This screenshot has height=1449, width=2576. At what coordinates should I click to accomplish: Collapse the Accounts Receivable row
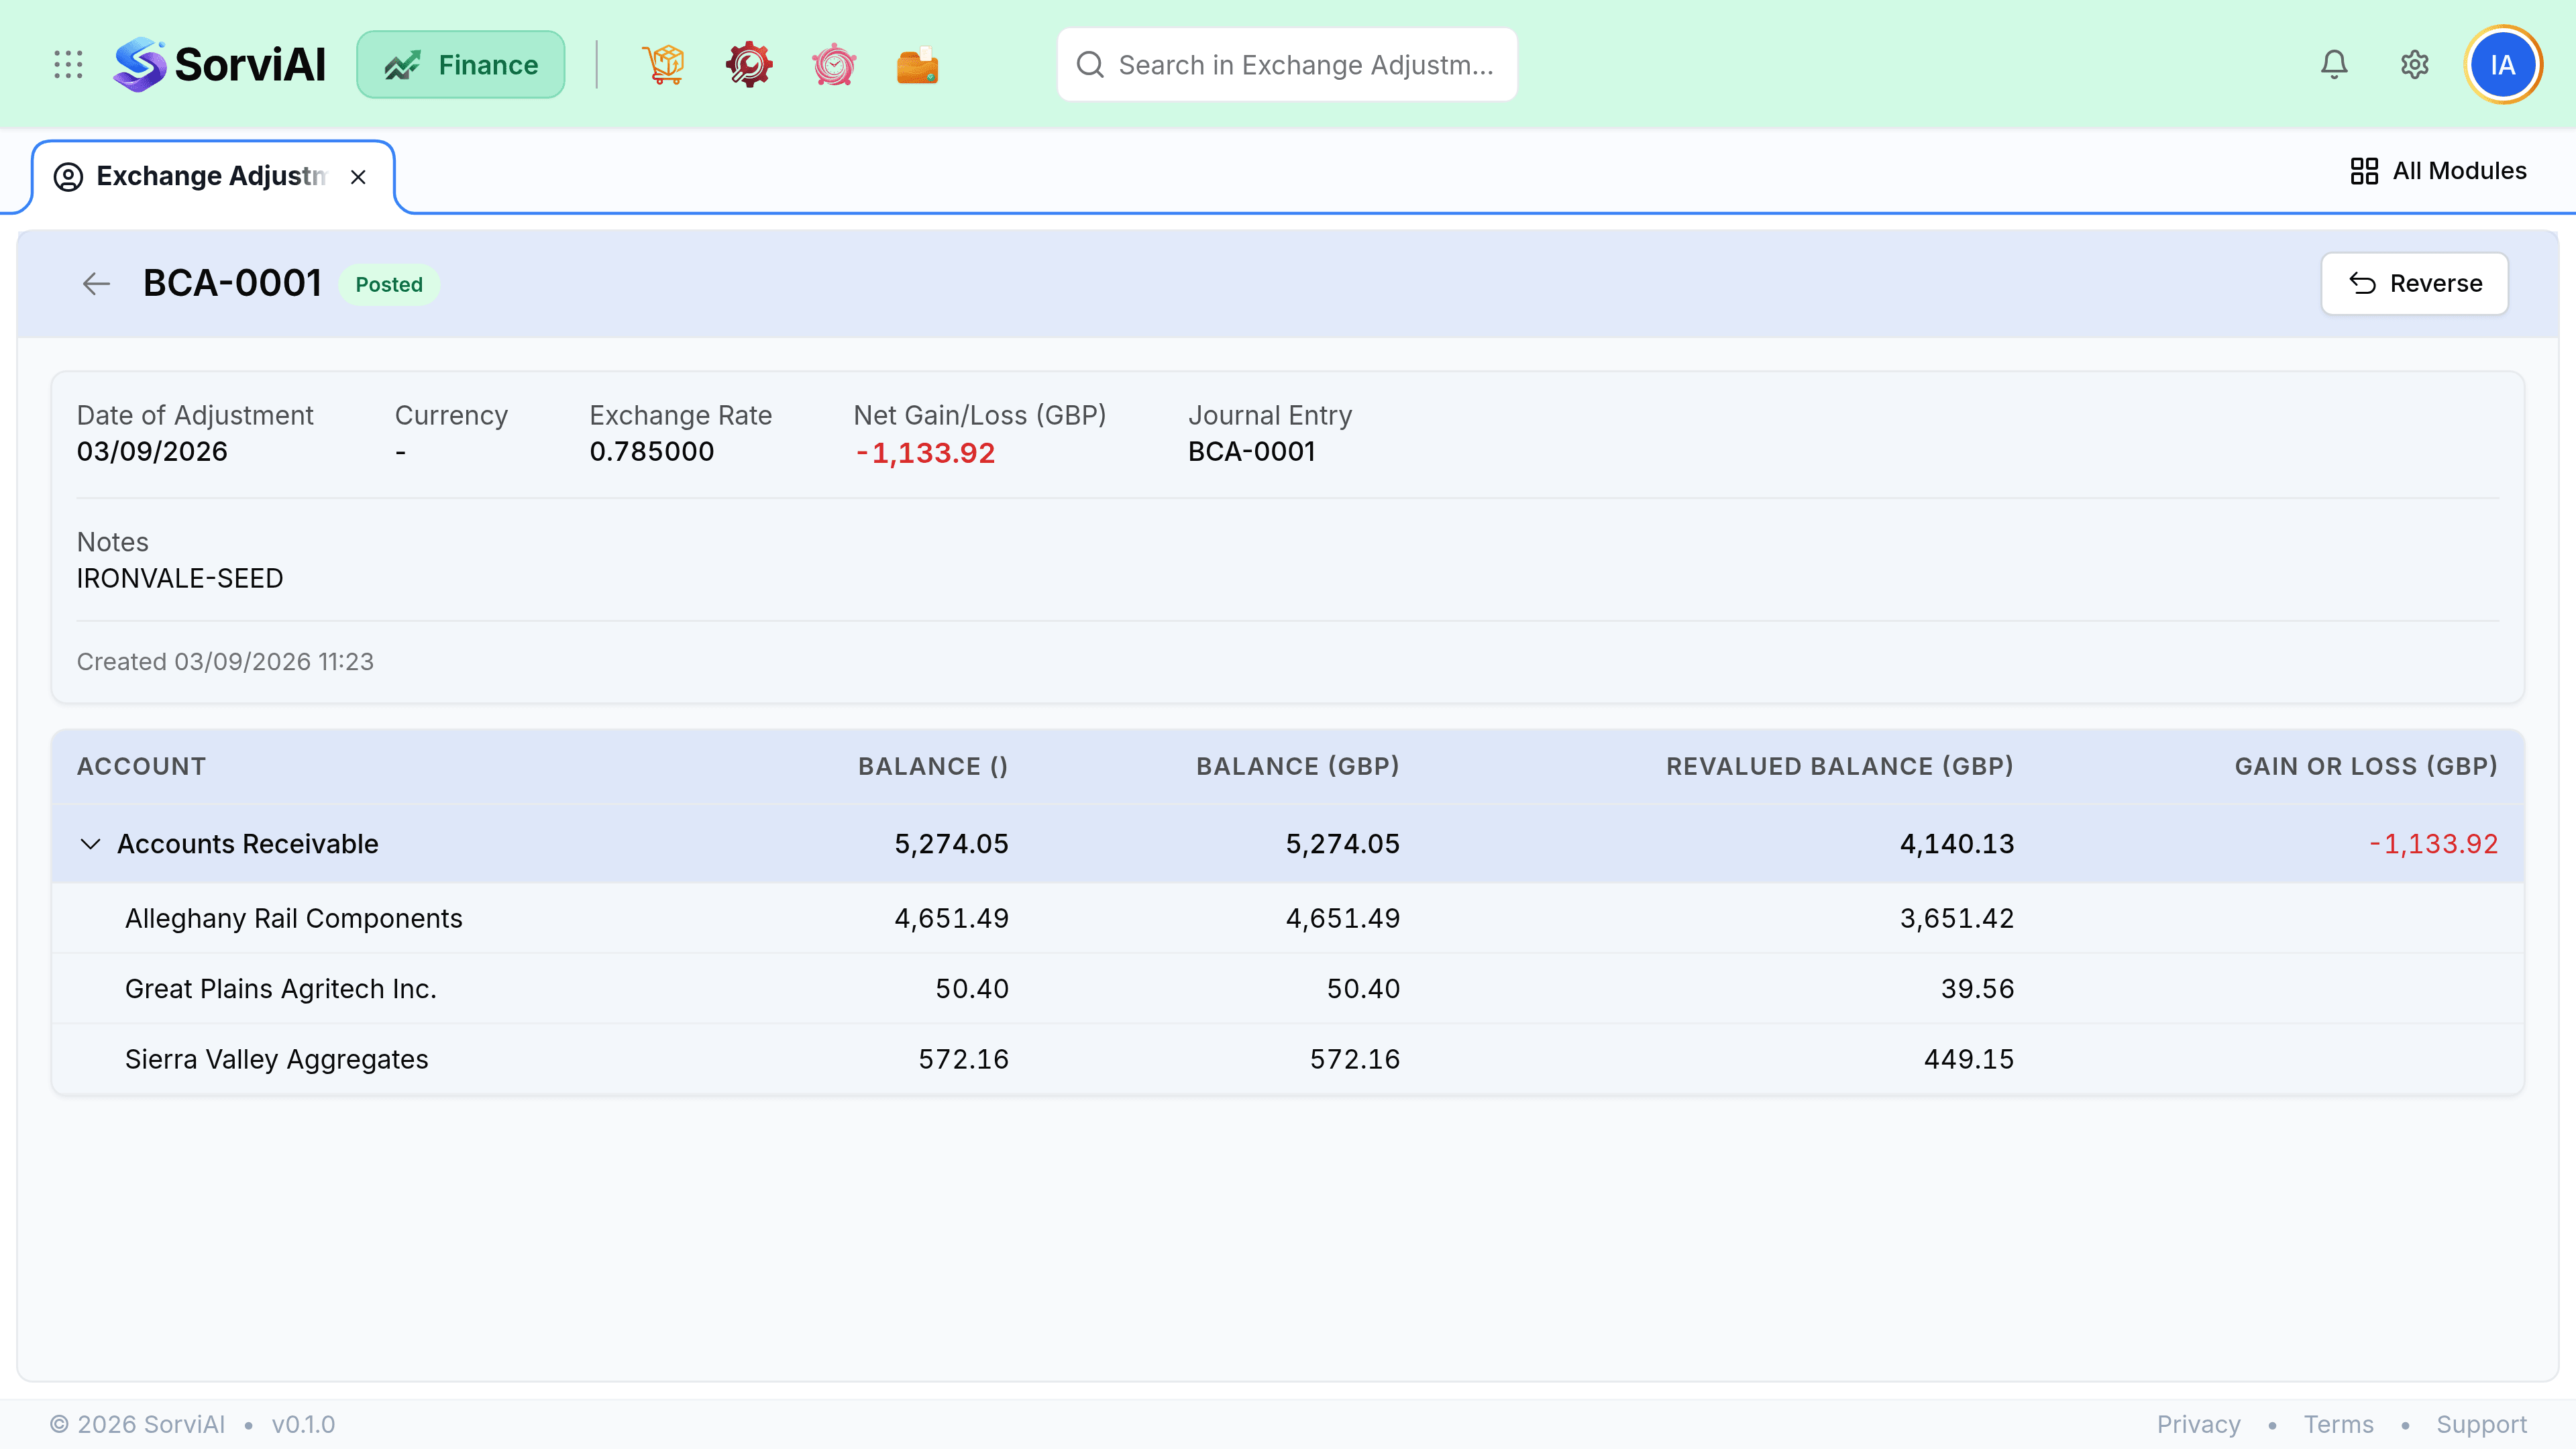pos(90,844)
